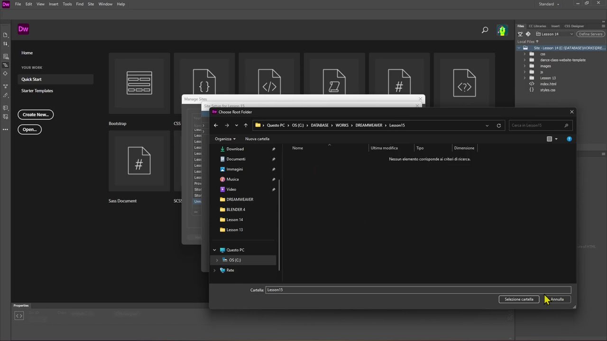
Task: Click the view layout icon in dialog toolbar
Action: point(549,139)
